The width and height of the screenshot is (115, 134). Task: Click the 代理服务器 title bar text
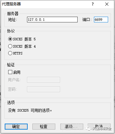coord(11,4)
